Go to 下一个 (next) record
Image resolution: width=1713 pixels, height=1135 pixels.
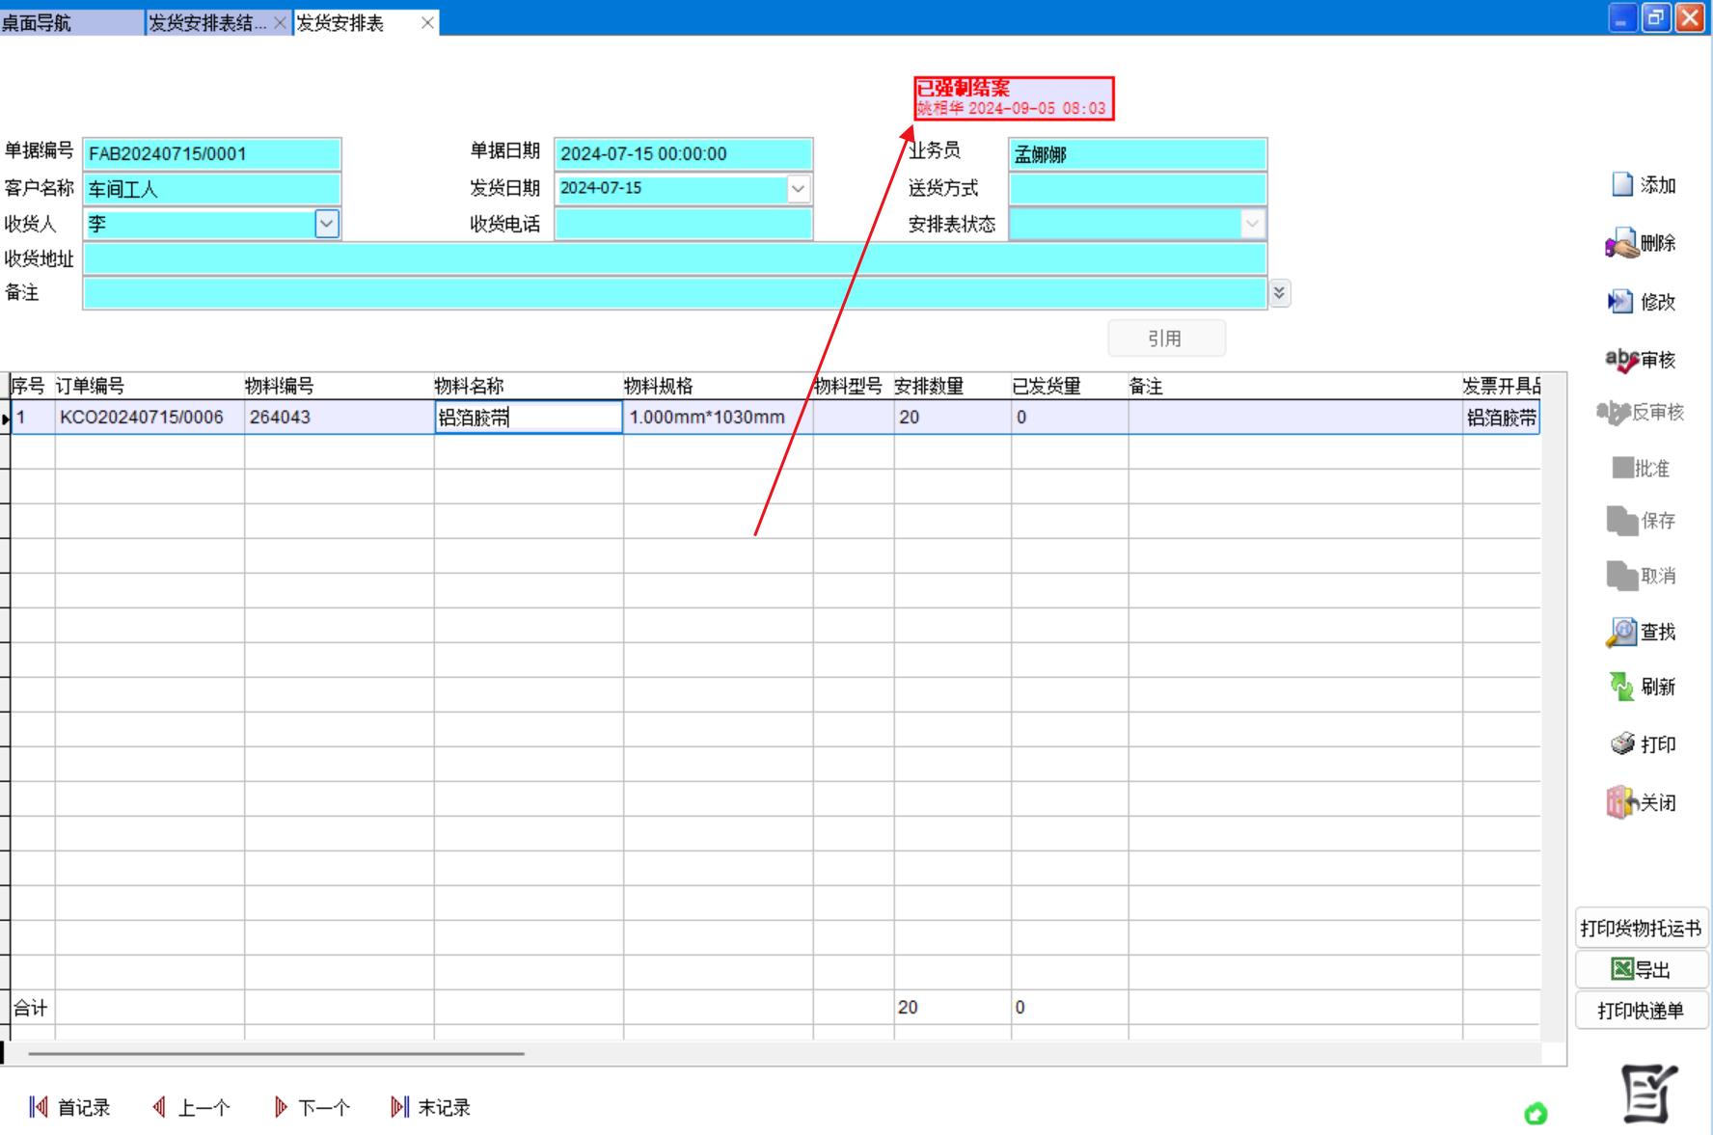pyautogui.click(x=312, y=1108)
